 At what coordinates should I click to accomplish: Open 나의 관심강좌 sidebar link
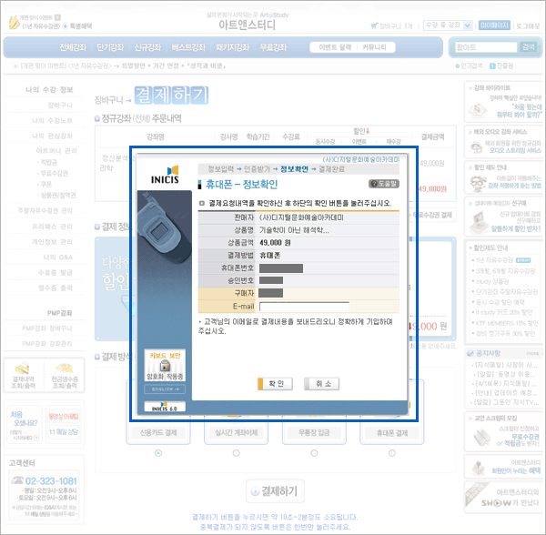tap(52, 136)
